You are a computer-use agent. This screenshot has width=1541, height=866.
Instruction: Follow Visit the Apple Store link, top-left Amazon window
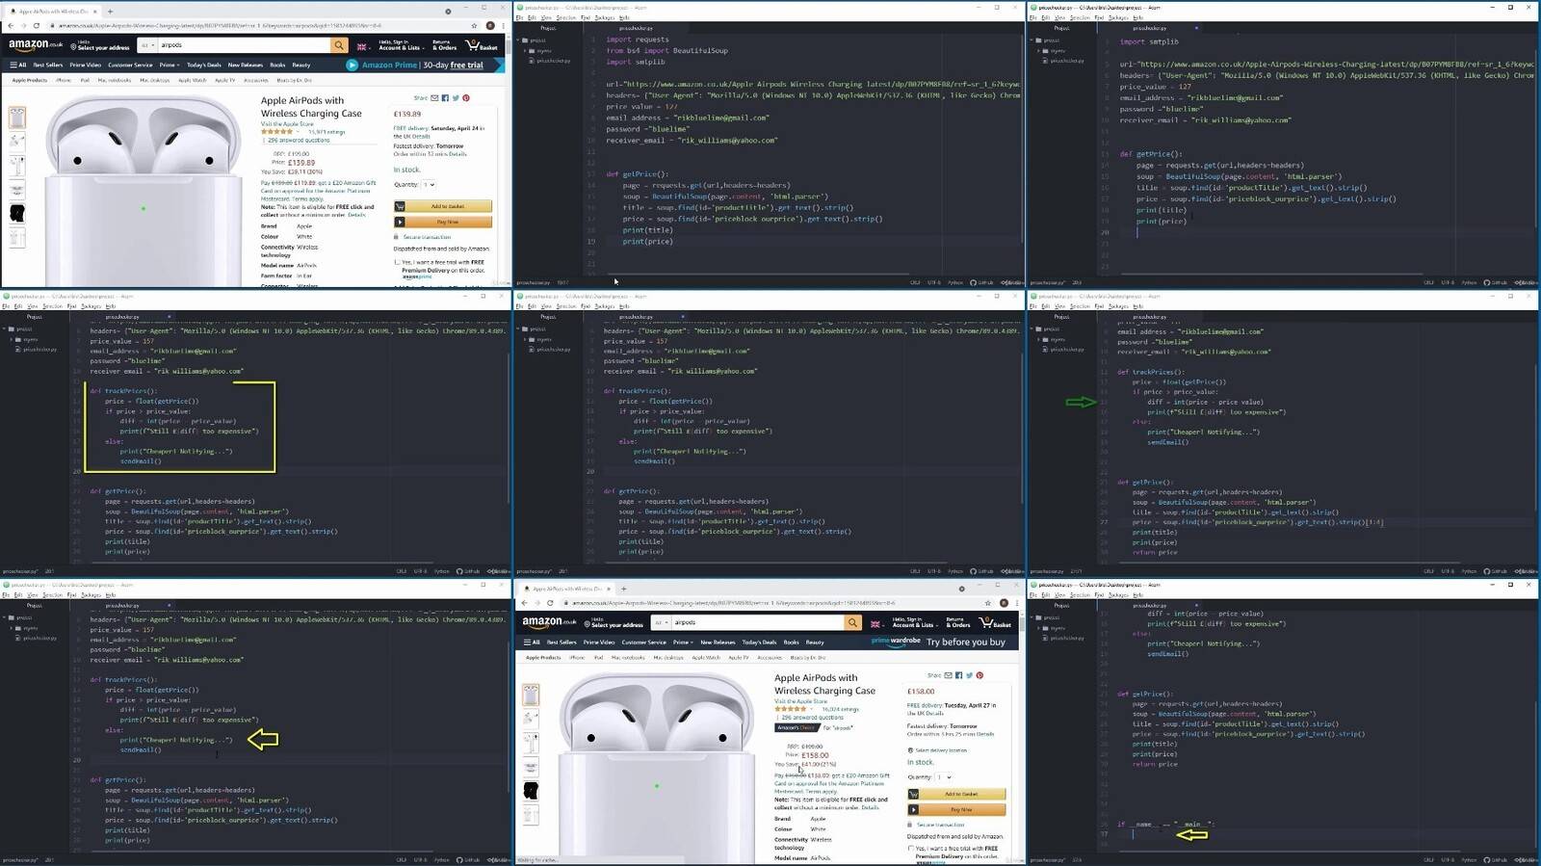click(x=287, y=124)
